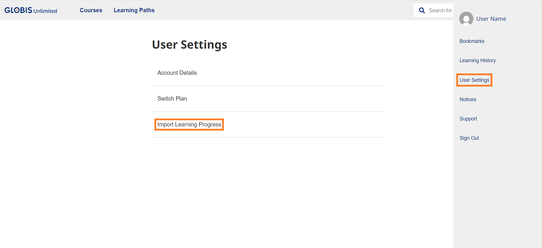This screenshot has height=248, width=542.
Task: Open the Learning Paths menu
Action: [134, 10]
